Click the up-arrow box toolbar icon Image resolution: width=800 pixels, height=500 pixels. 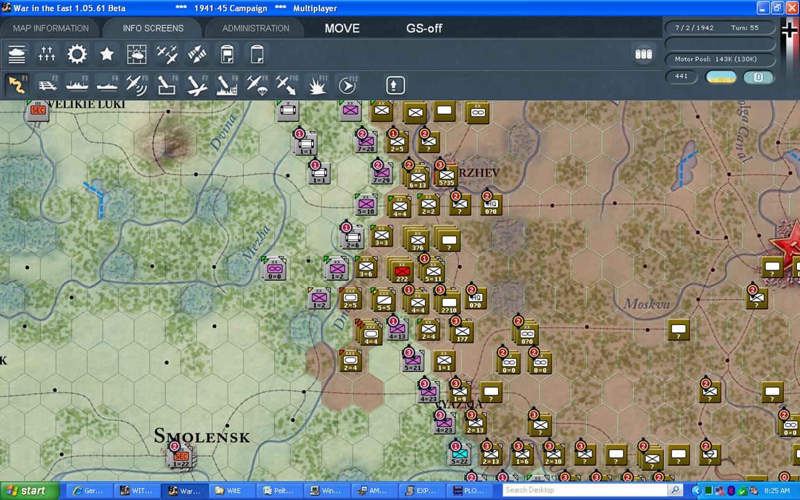395,85
